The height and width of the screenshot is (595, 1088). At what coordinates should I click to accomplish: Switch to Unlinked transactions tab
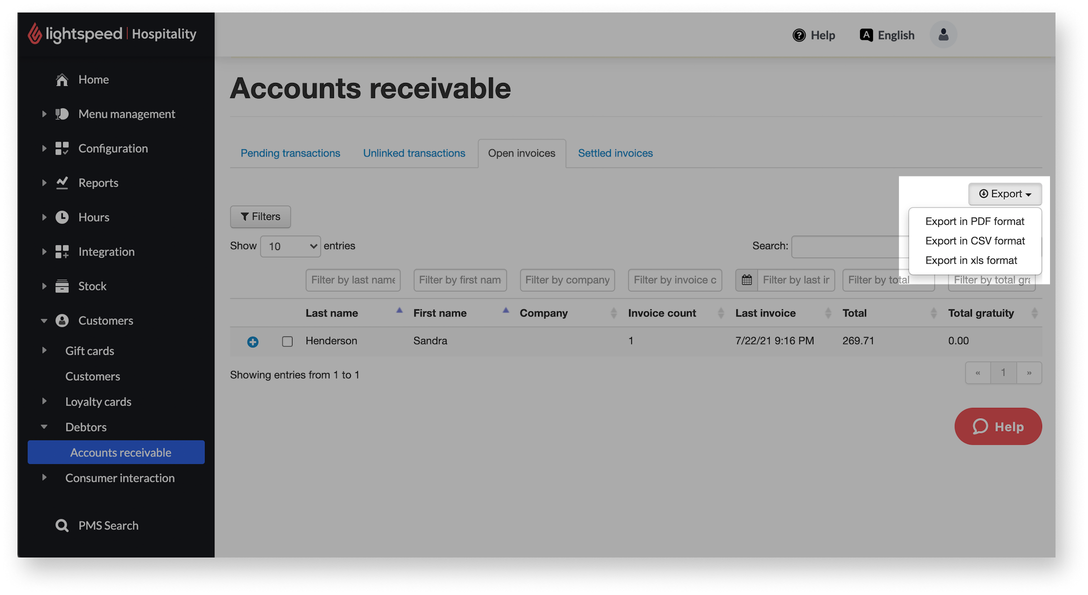coord(414,153)
